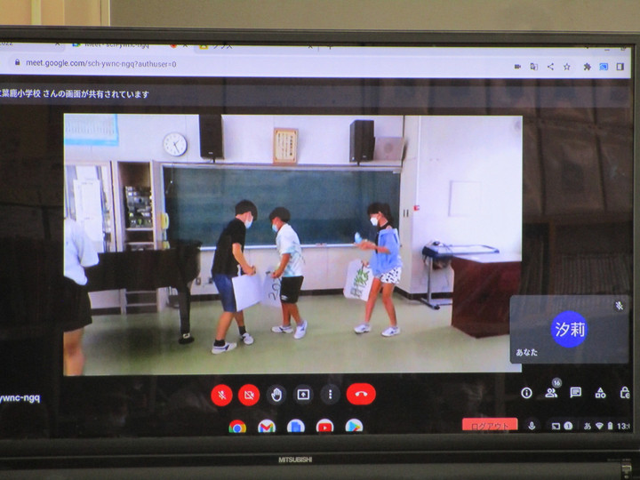Open meeting details info icon
The height and width of the screenshot is (480, 640).
pos(526,393)
